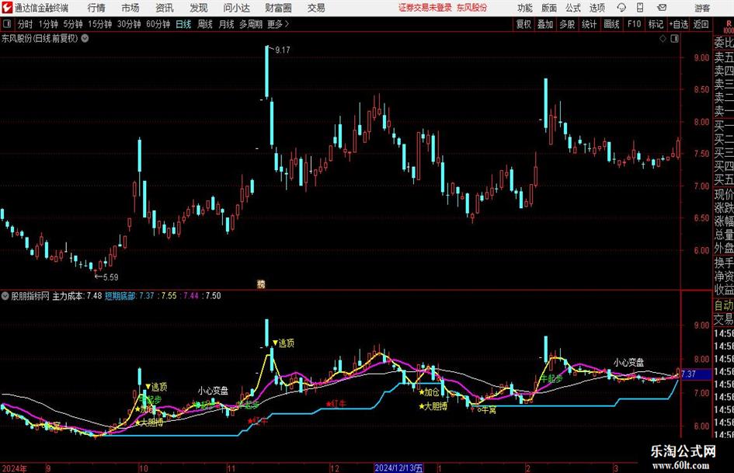
Task: Open the 问小达 menu
Action: [236, 8]
